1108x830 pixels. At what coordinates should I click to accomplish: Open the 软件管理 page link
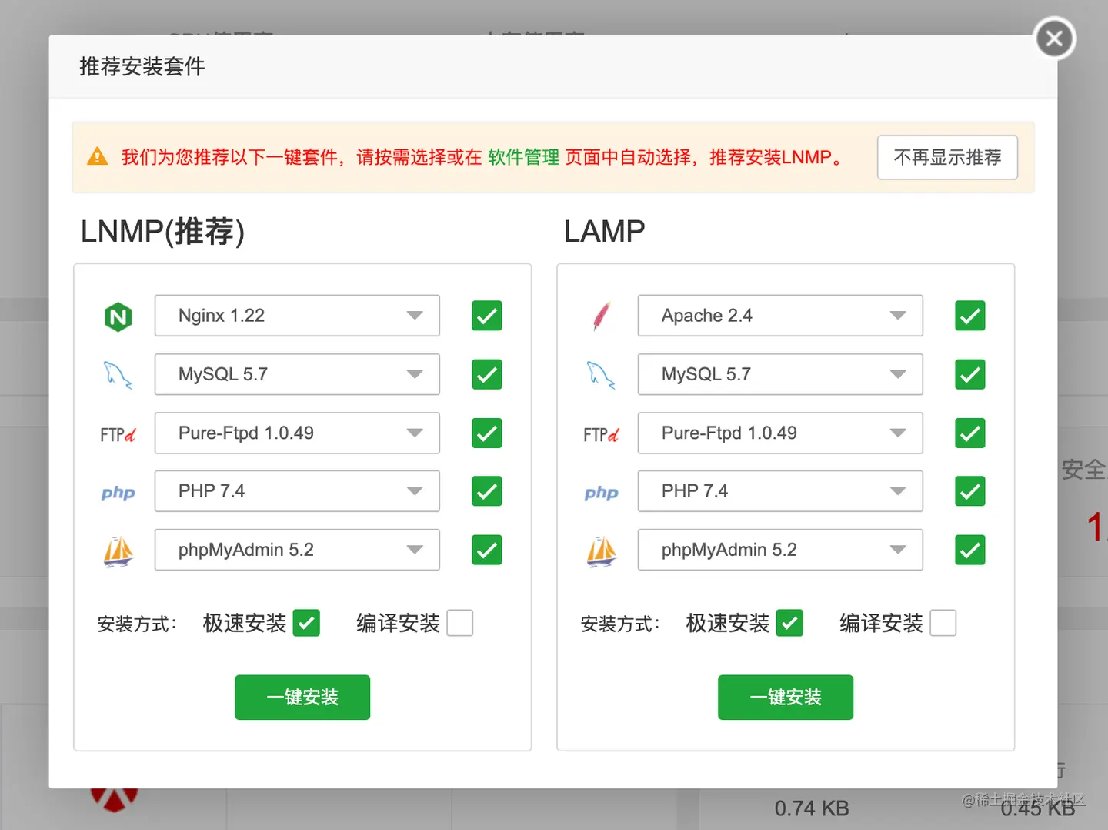tap(522, 157)
